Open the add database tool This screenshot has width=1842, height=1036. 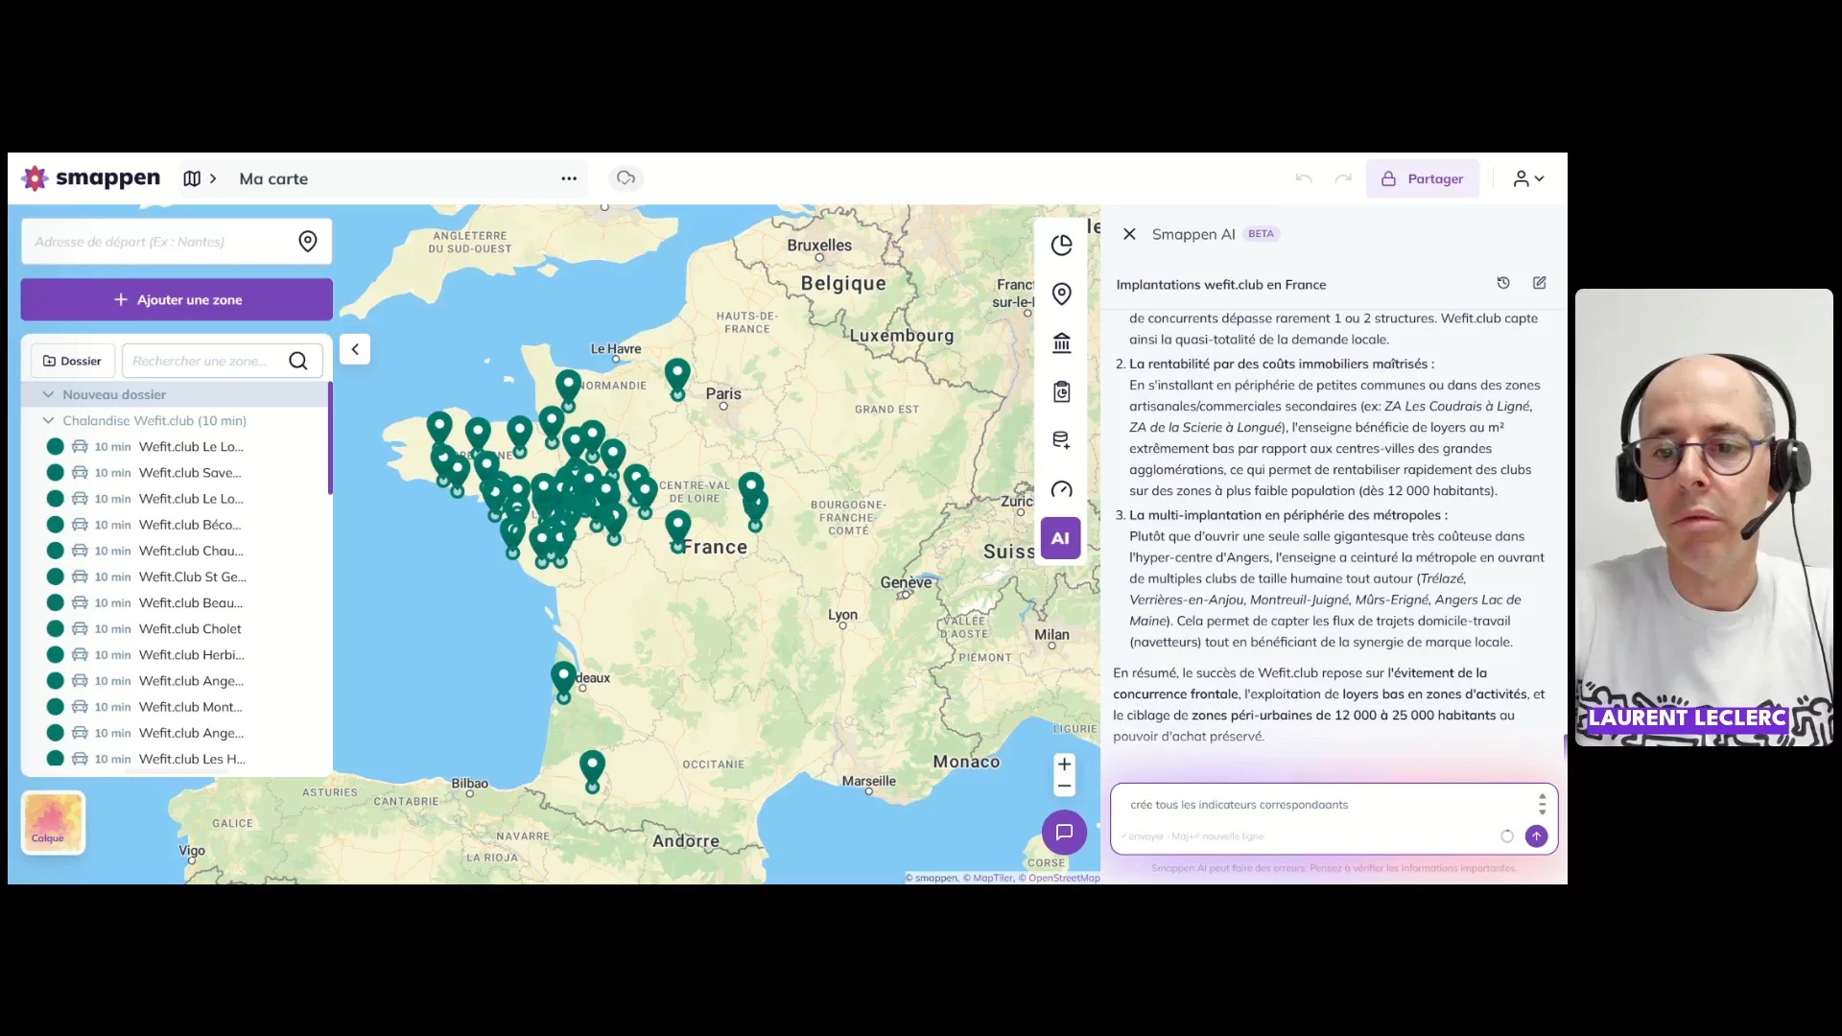1061,440
